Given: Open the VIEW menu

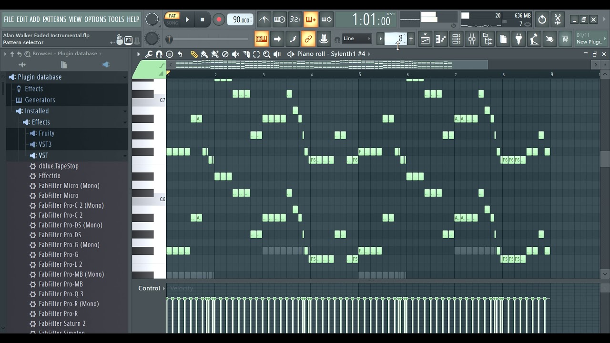Looking at the screenshot, I should (75, 20).
